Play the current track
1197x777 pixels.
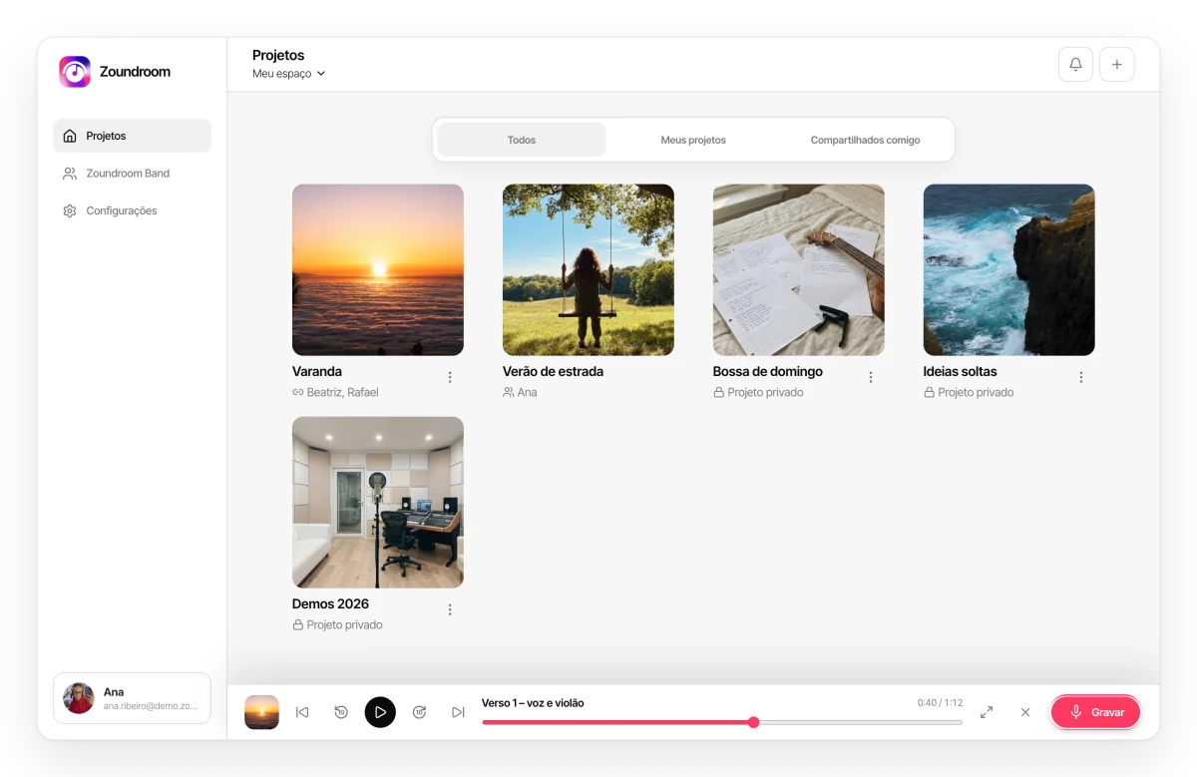pos(380,712)
